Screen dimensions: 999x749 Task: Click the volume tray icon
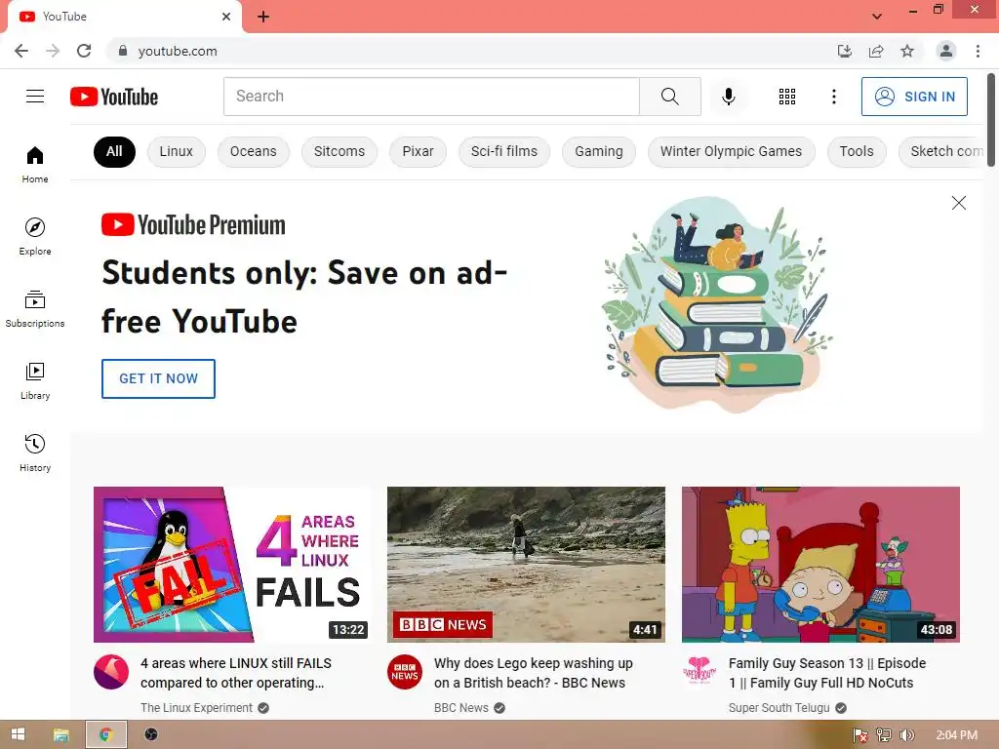[906, 735]
